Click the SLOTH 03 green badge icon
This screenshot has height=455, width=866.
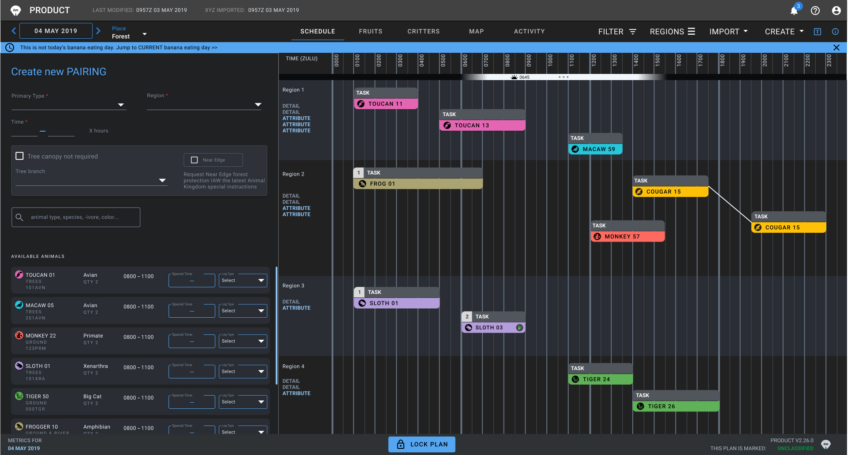(519, 327)
